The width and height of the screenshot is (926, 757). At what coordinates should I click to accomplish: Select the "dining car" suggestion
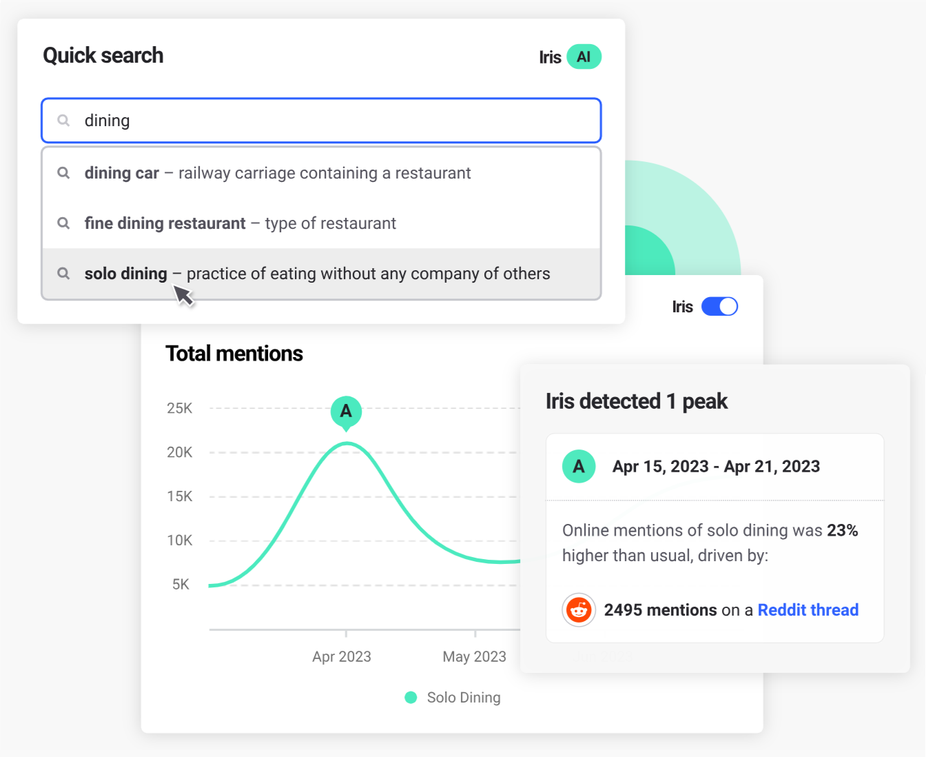321,173
